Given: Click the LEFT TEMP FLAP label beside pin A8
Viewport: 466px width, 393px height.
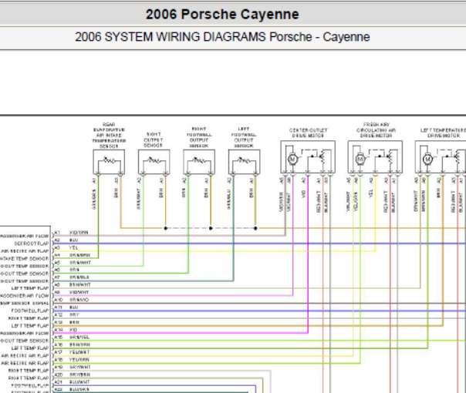Looking at the screenshot, I should 30,288.
